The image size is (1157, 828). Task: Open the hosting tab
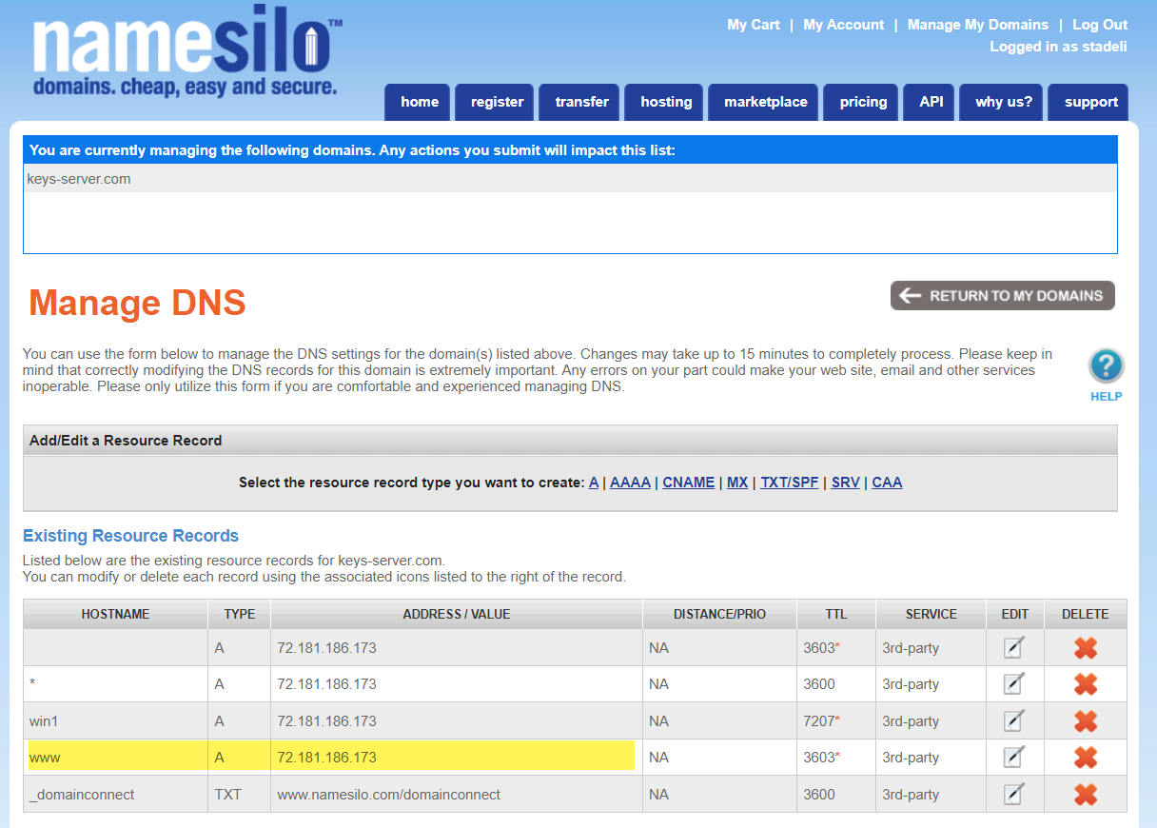pyautogui.click(x=666, y=103)
